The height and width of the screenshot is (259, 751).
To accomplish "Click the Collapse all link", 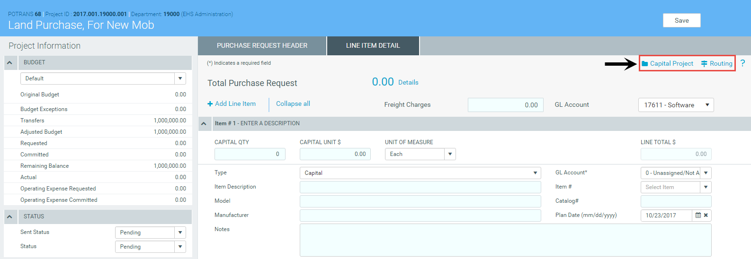I will (293, 104).
